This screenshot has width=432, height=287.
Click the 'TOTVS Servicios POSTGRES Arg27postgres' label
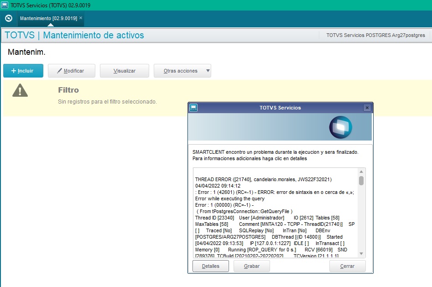tap(375, 35)
